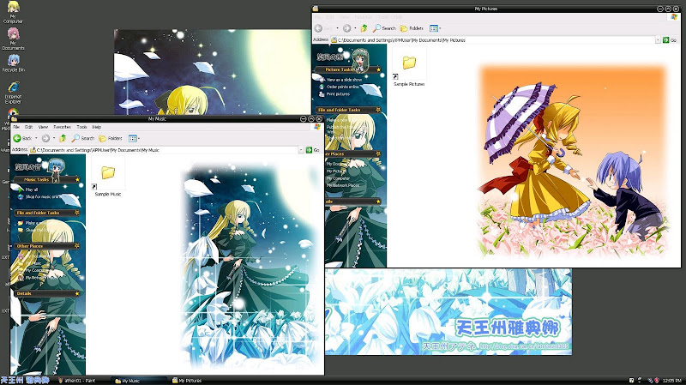
Task: Go up one folder in My Music
Action: point(63,138)
